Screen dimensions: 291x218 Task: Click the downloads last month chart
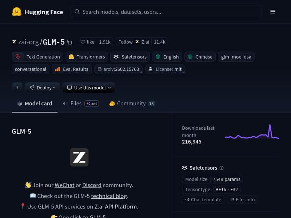pyautogui.click(x=252, y=133)
